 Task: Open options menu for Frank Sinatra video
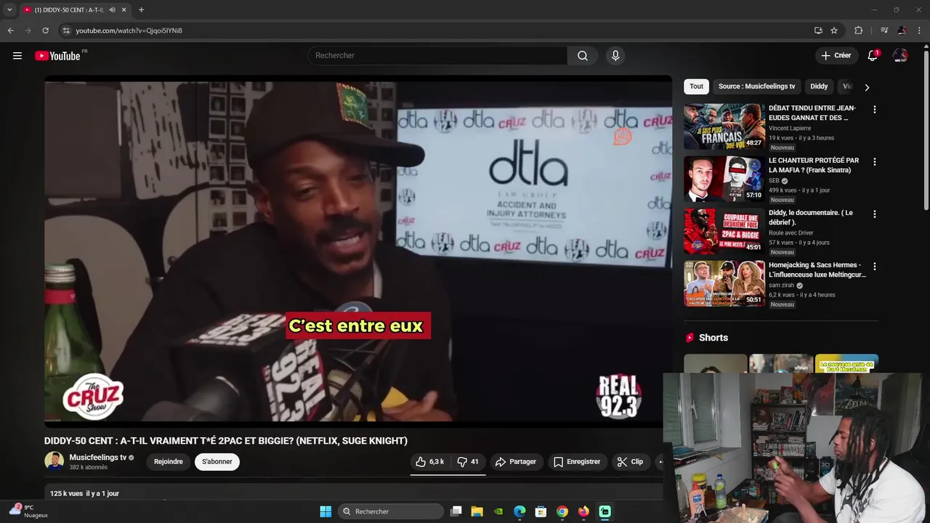tap(874, 162)
